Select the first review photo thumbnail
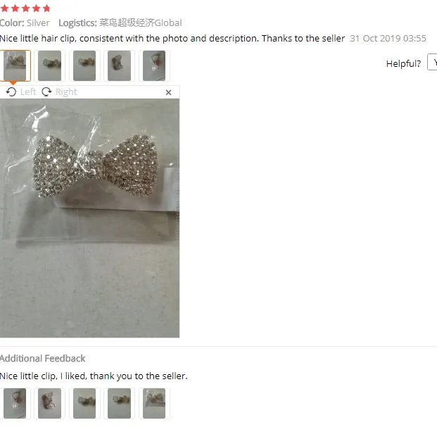Screen dimensions: 437x427 tap(15, 65)
